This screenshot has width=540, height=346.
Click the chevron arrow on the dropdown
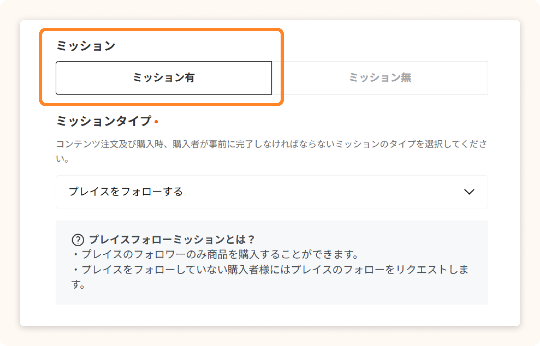click(x=469, y=192)
